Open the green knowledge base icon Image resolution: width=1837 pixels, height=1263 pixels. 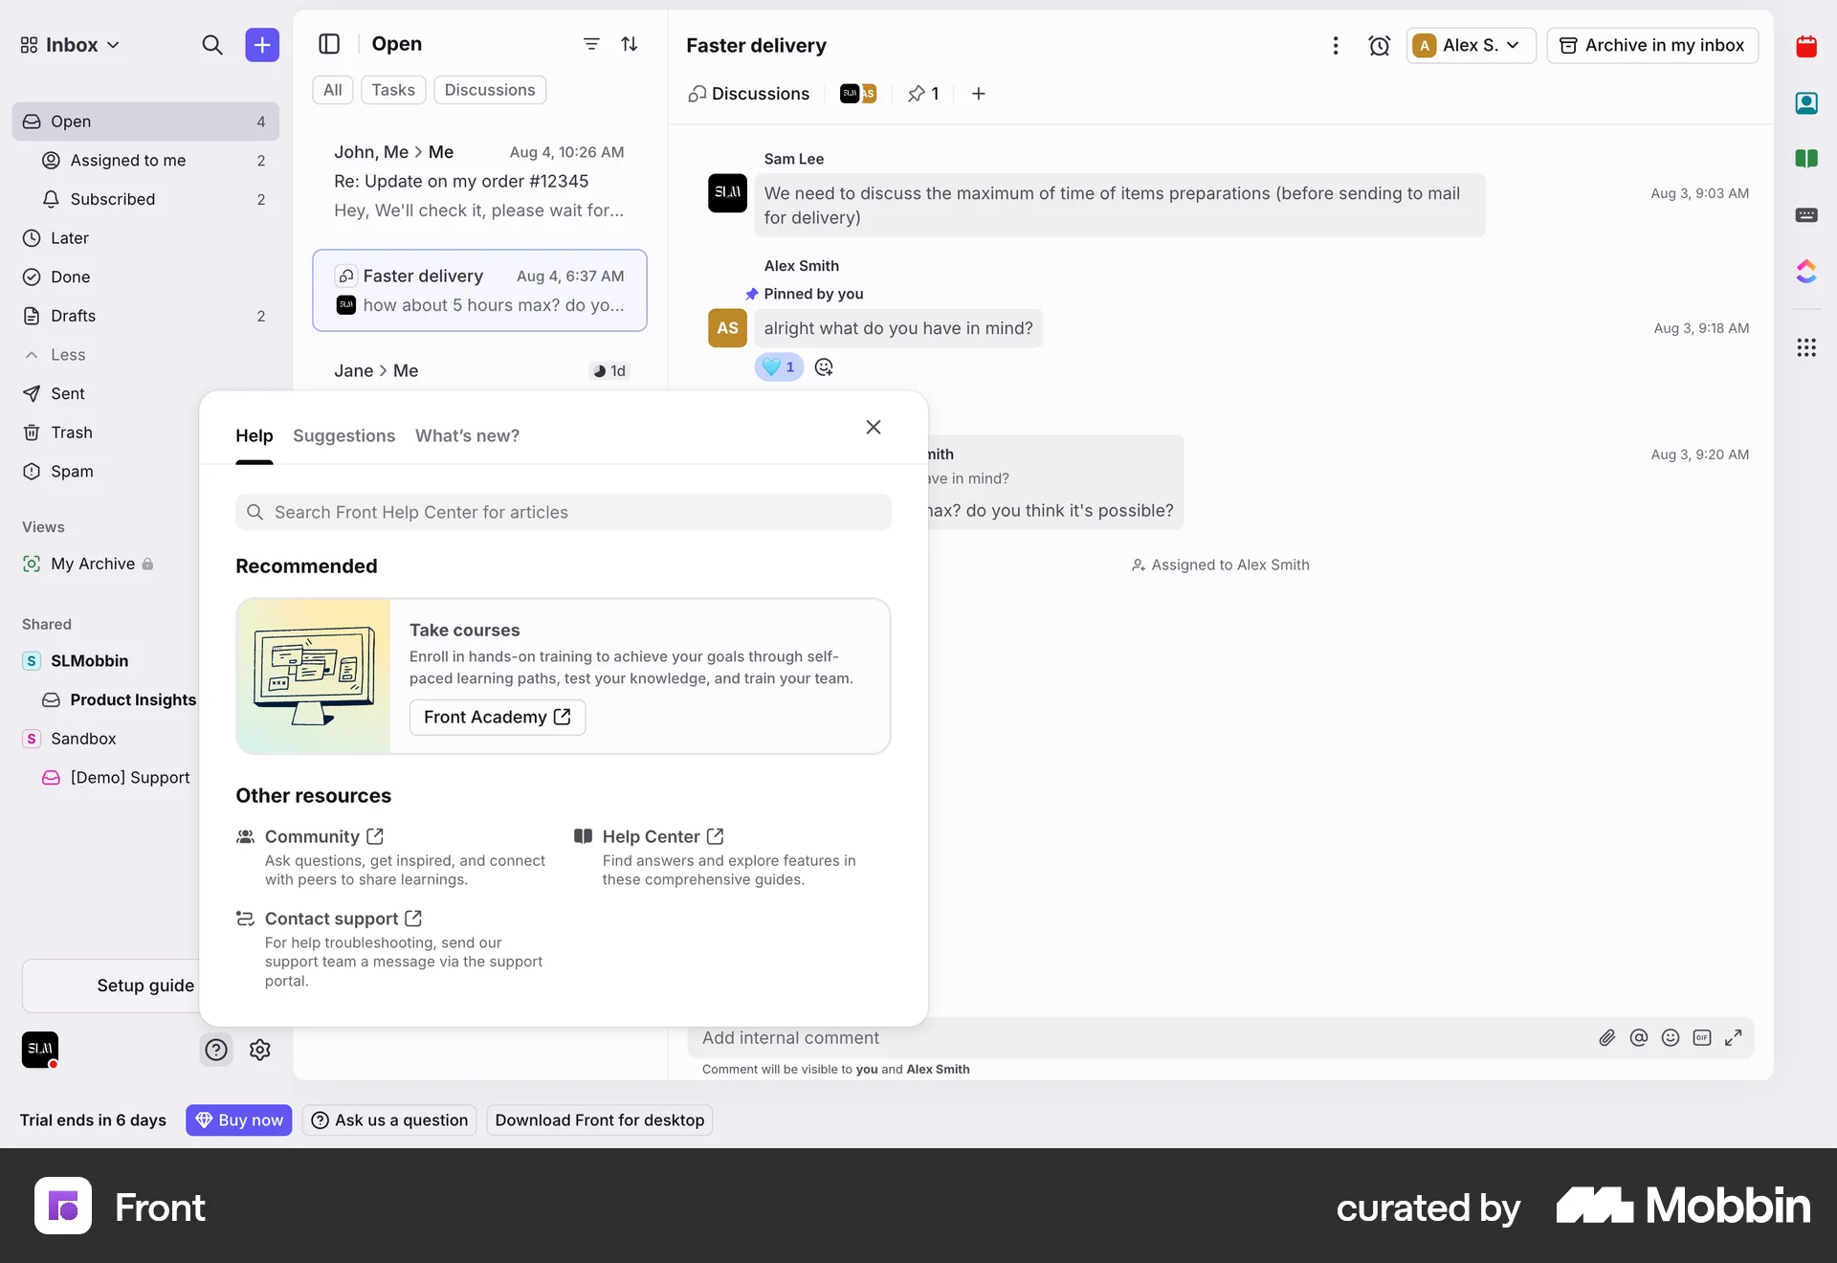point(1807,159)
